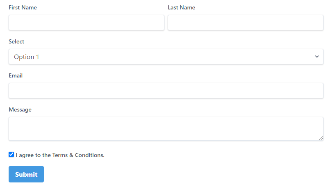335x189 pixels.
Task: Click the 'Message' field label
Action: pyautogui.click(x=20, y=109)
